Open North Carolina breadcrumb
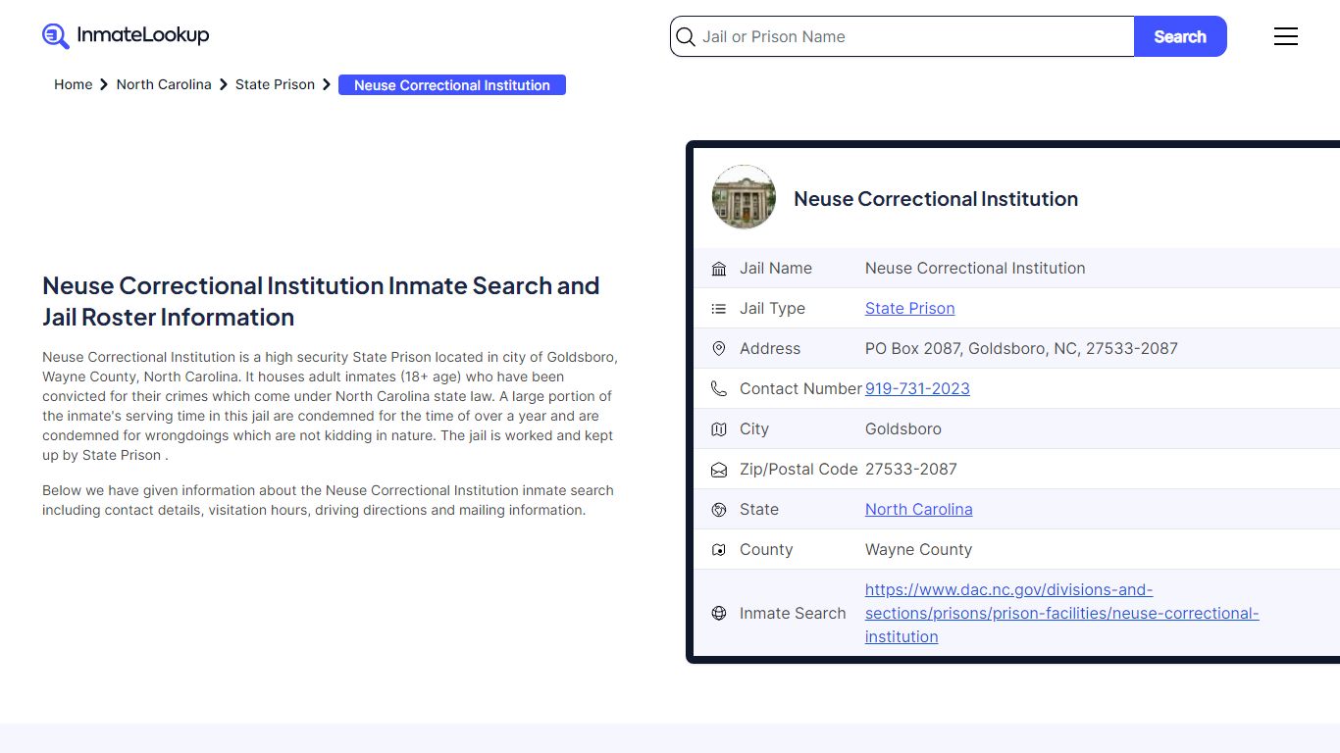The image size is (1340, 753). (x=164, y=84)
